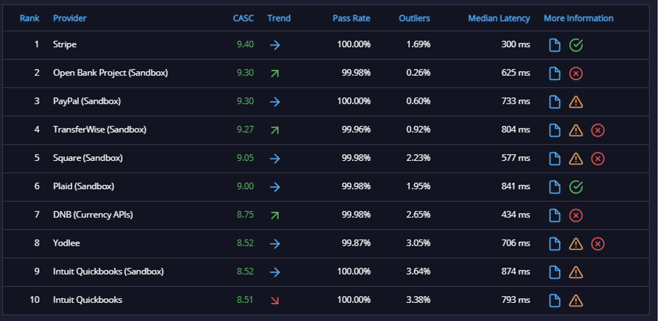Click orange warning icon in PayPal row
The height and width of the screenshot is (321, 659).
pyautogui.click(x=576, y=102)
